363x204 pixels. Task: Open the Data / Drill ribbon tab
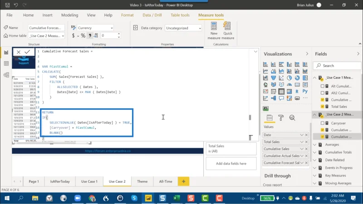pos(152,15)
